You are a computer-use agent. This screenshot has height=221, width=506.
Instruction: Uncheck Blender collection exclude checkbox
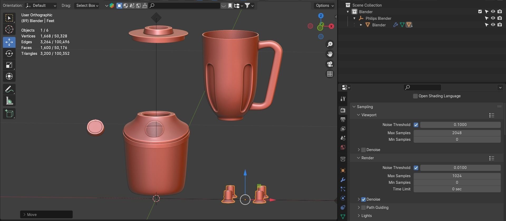(480, 12)
